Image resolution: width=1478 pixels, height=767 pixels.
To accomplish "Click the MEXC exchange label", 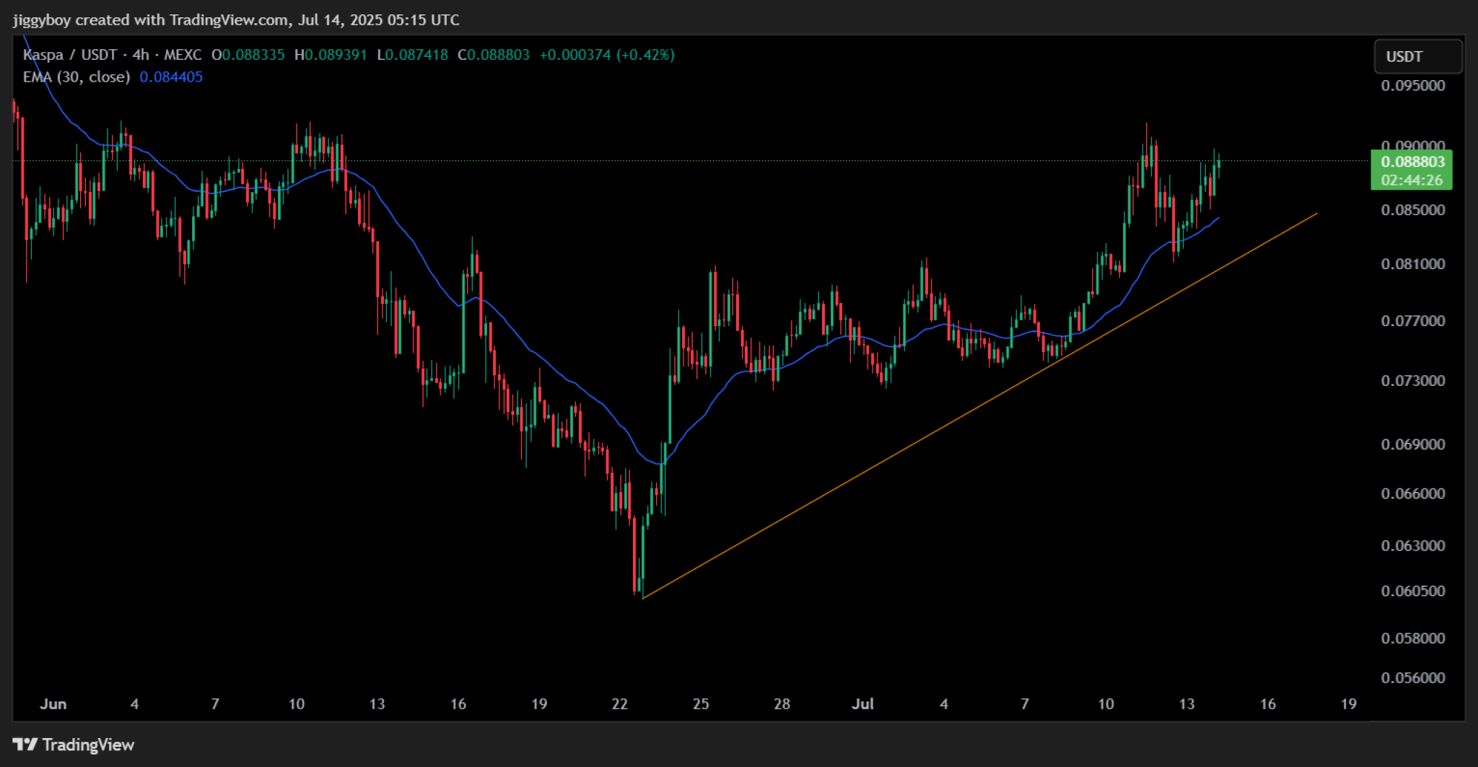I will tap(183, 55).
